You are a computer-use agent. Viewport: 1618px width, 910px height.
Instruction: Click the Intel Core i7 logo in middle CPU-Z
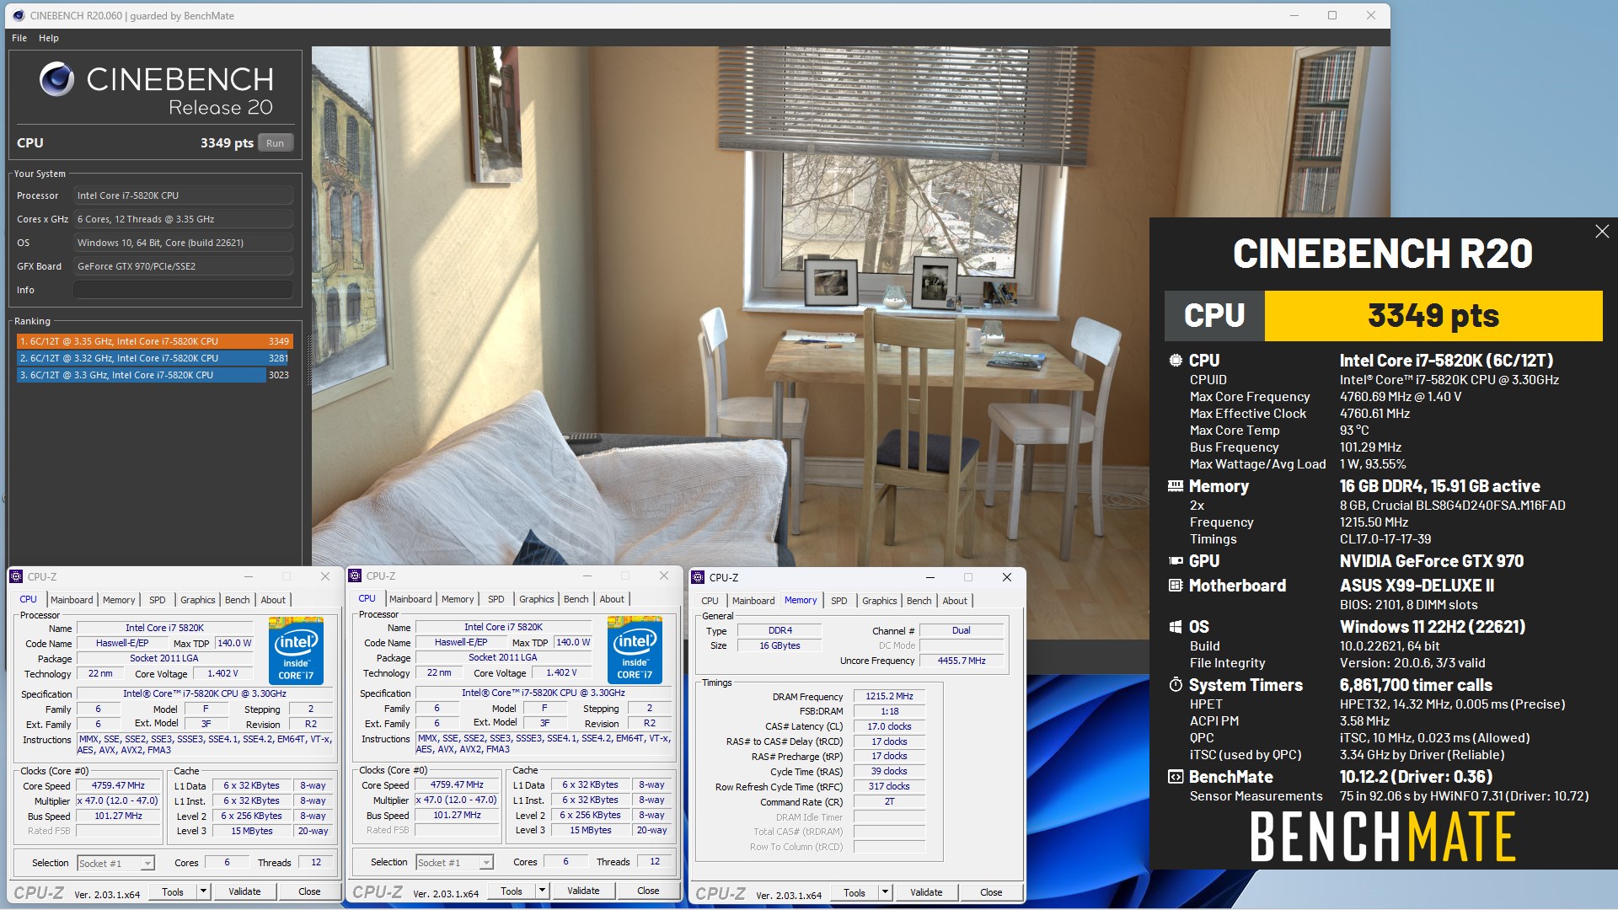pos(635,650)
